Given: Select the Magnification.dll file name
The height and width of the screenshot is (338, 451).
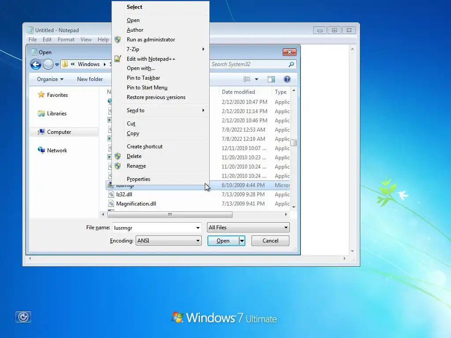Looking at the screenshot, I should pos(136,203).
